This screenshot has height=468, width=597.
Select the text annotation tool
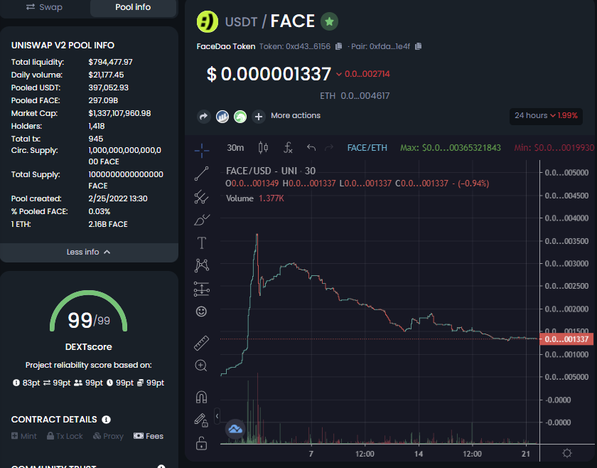[201, 243]
